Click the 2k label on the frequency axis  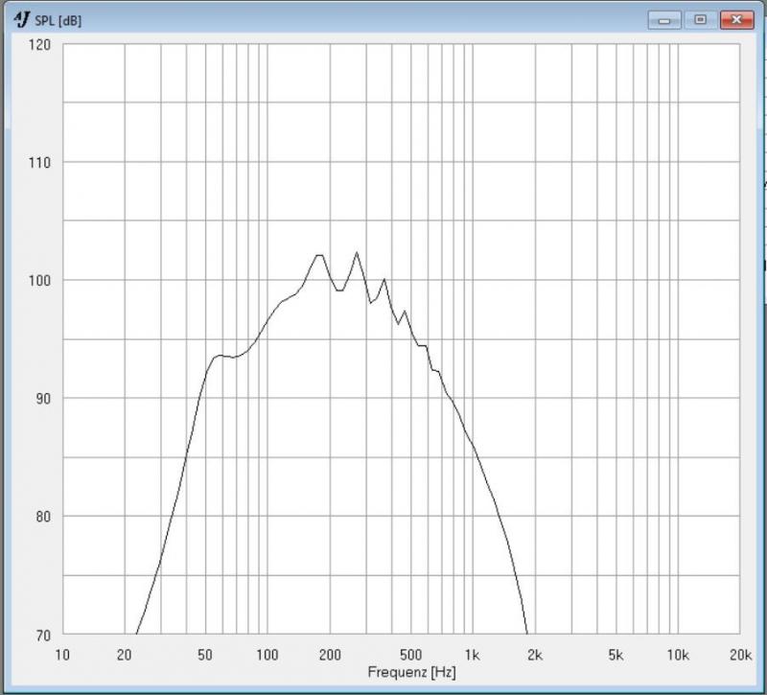(x=534, y=656)
